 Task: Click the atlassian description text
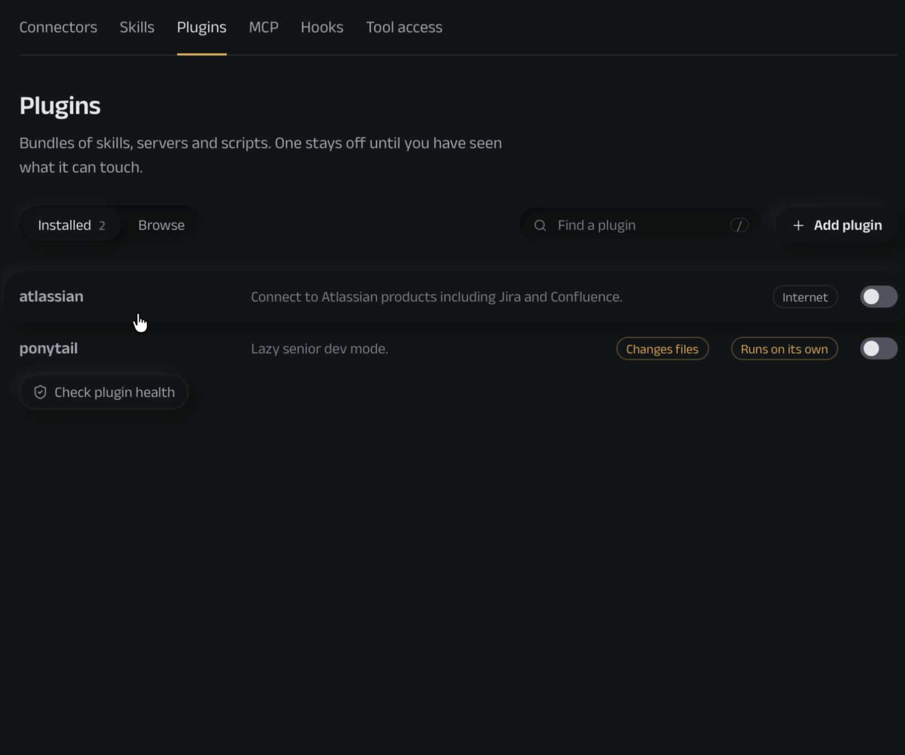coord(436,297)
